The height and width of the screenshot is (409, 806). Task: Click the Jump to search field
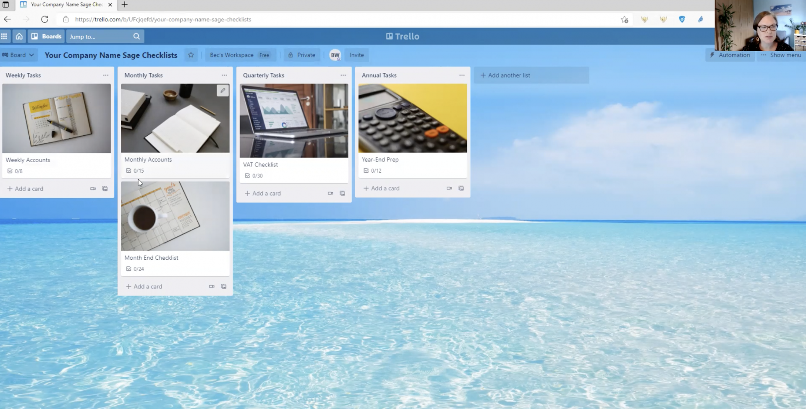click(99, 36)
